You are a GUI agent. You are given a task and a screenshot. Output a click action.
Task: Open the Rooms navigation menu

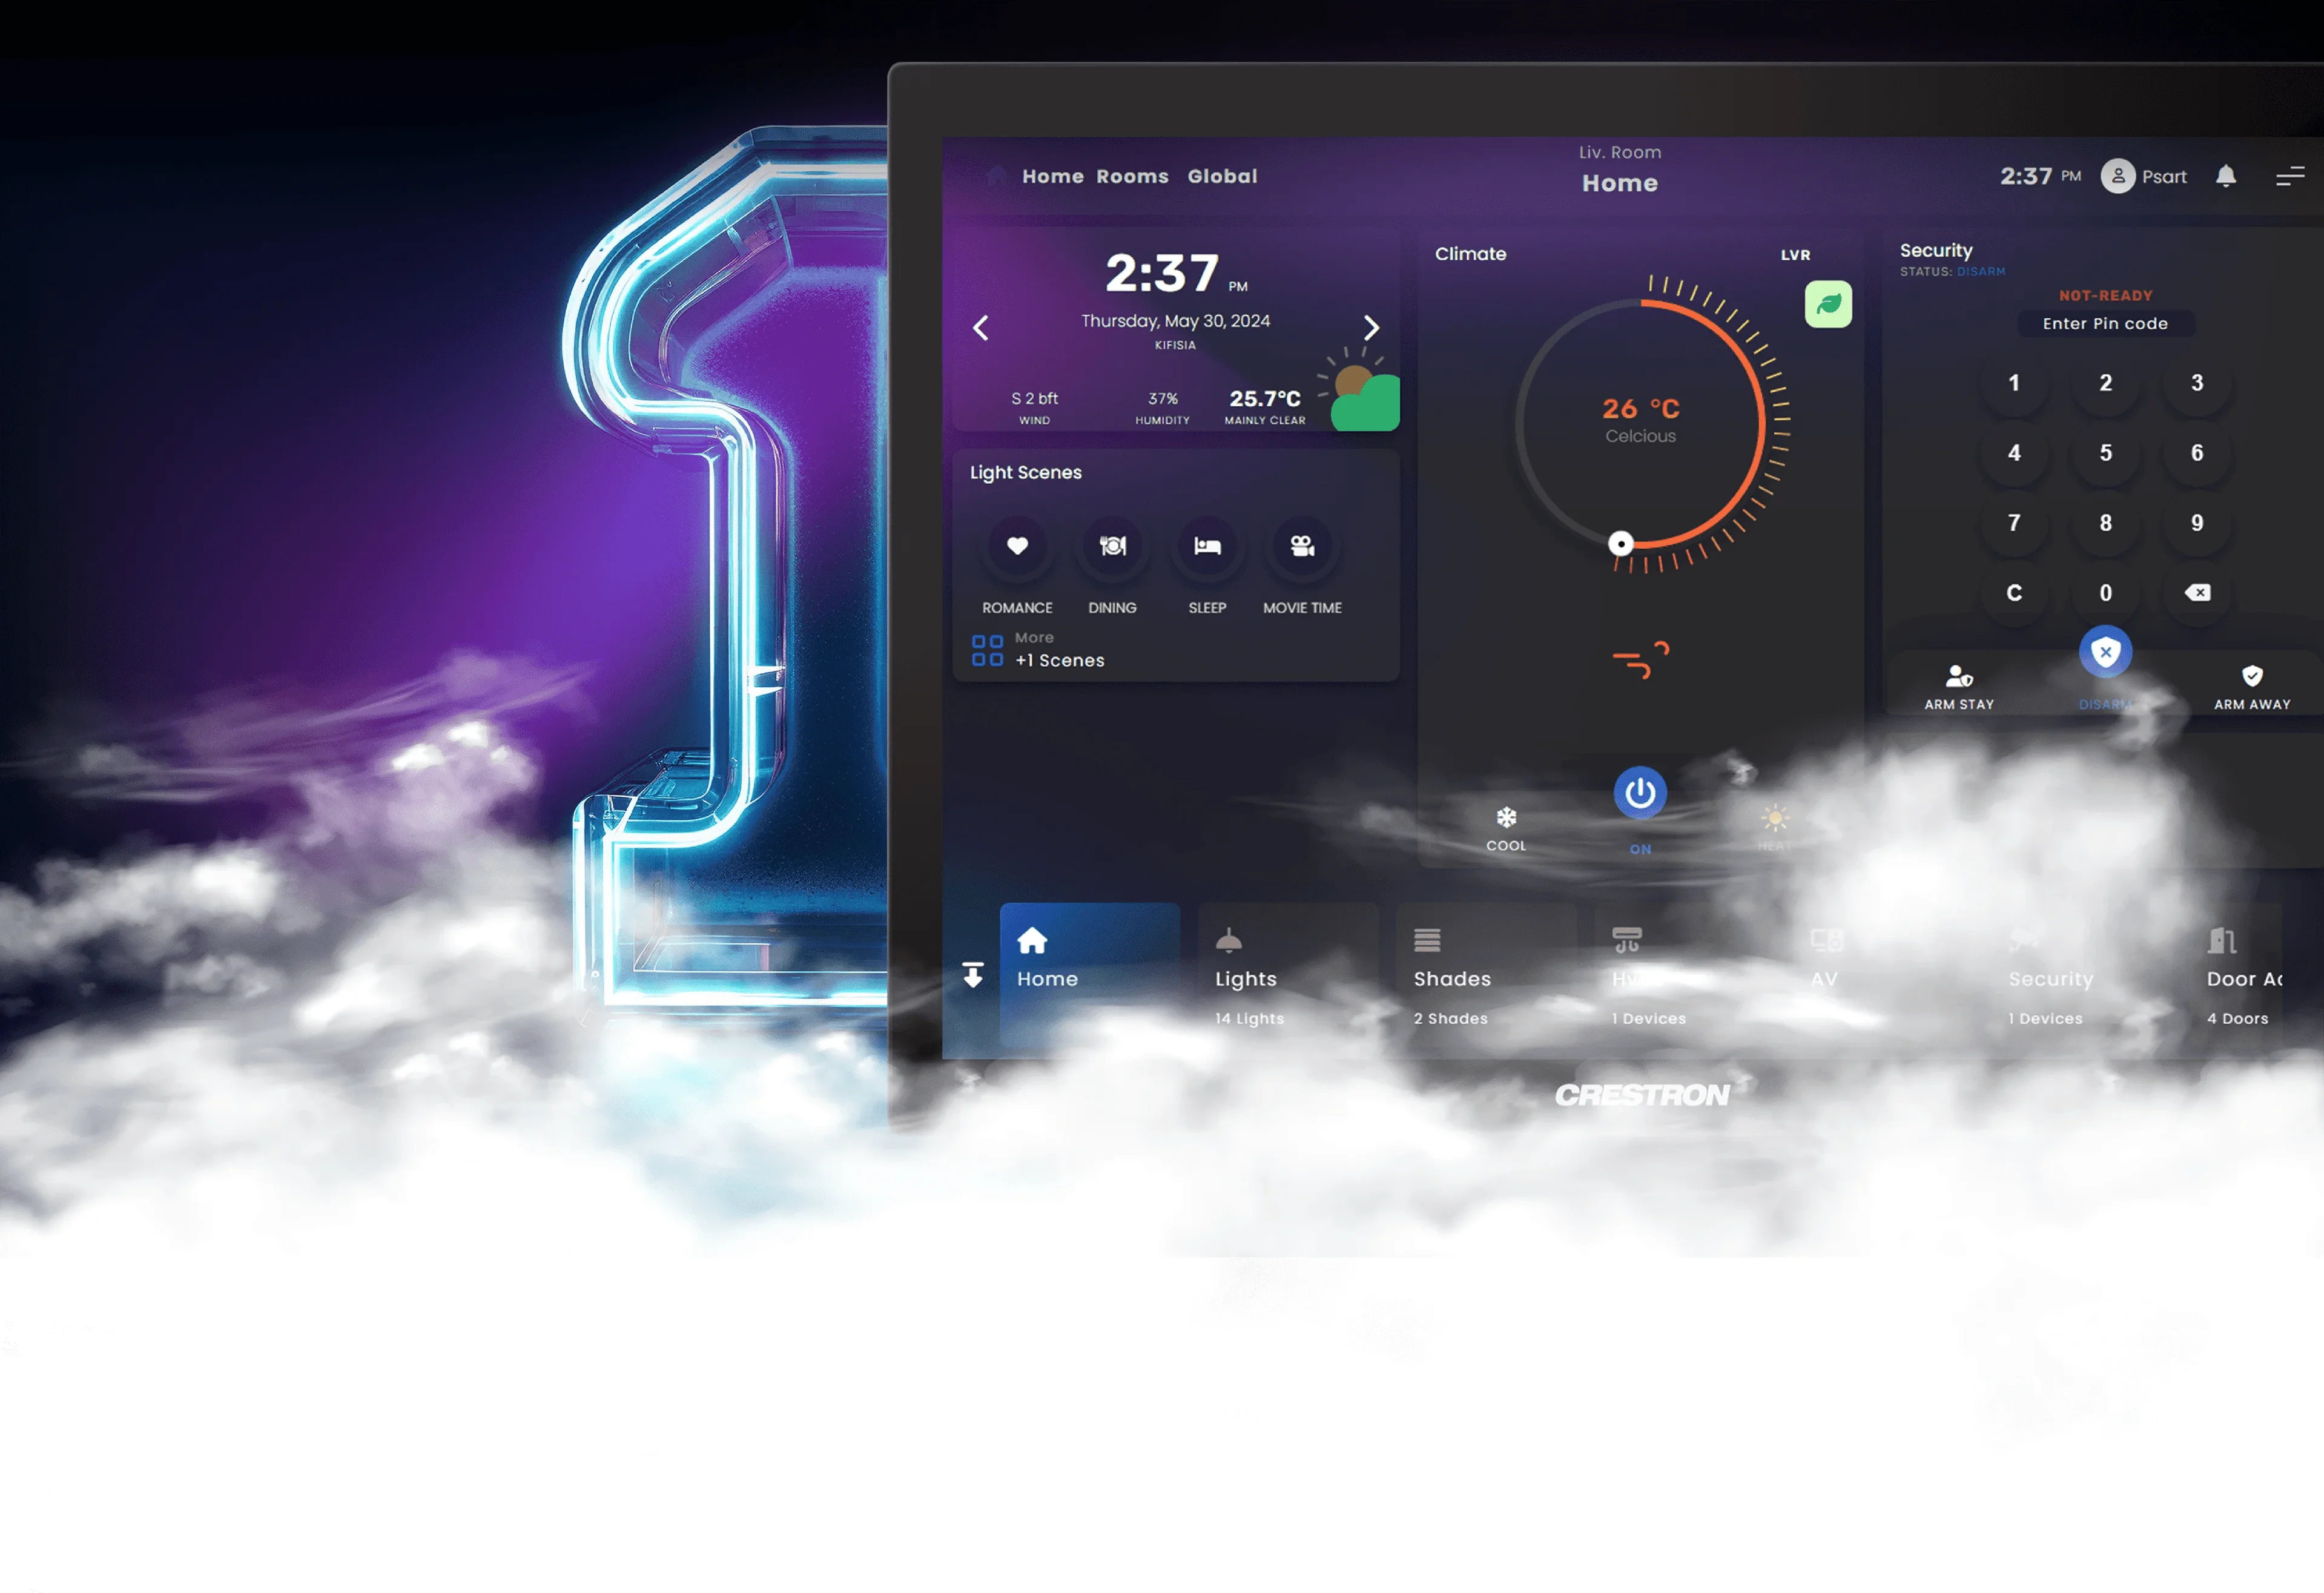point(1132,175)
